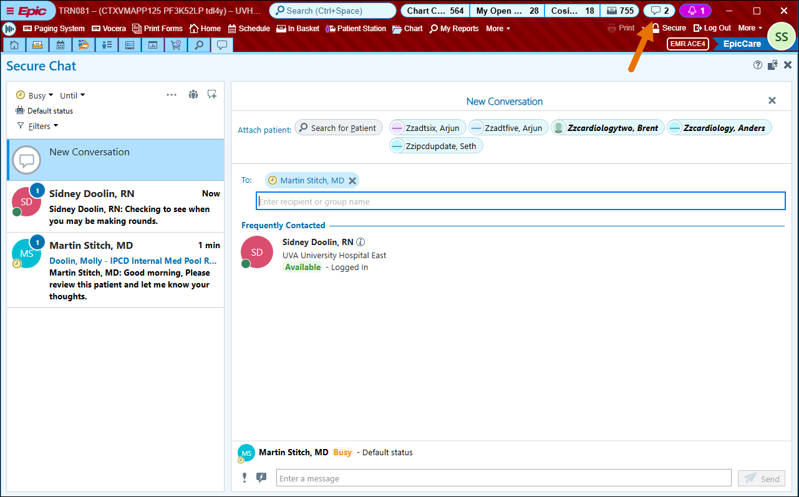This screenshot has width=799, height=497.
Task: Open the Secure Chat help question mark icon
Action: 758,65
